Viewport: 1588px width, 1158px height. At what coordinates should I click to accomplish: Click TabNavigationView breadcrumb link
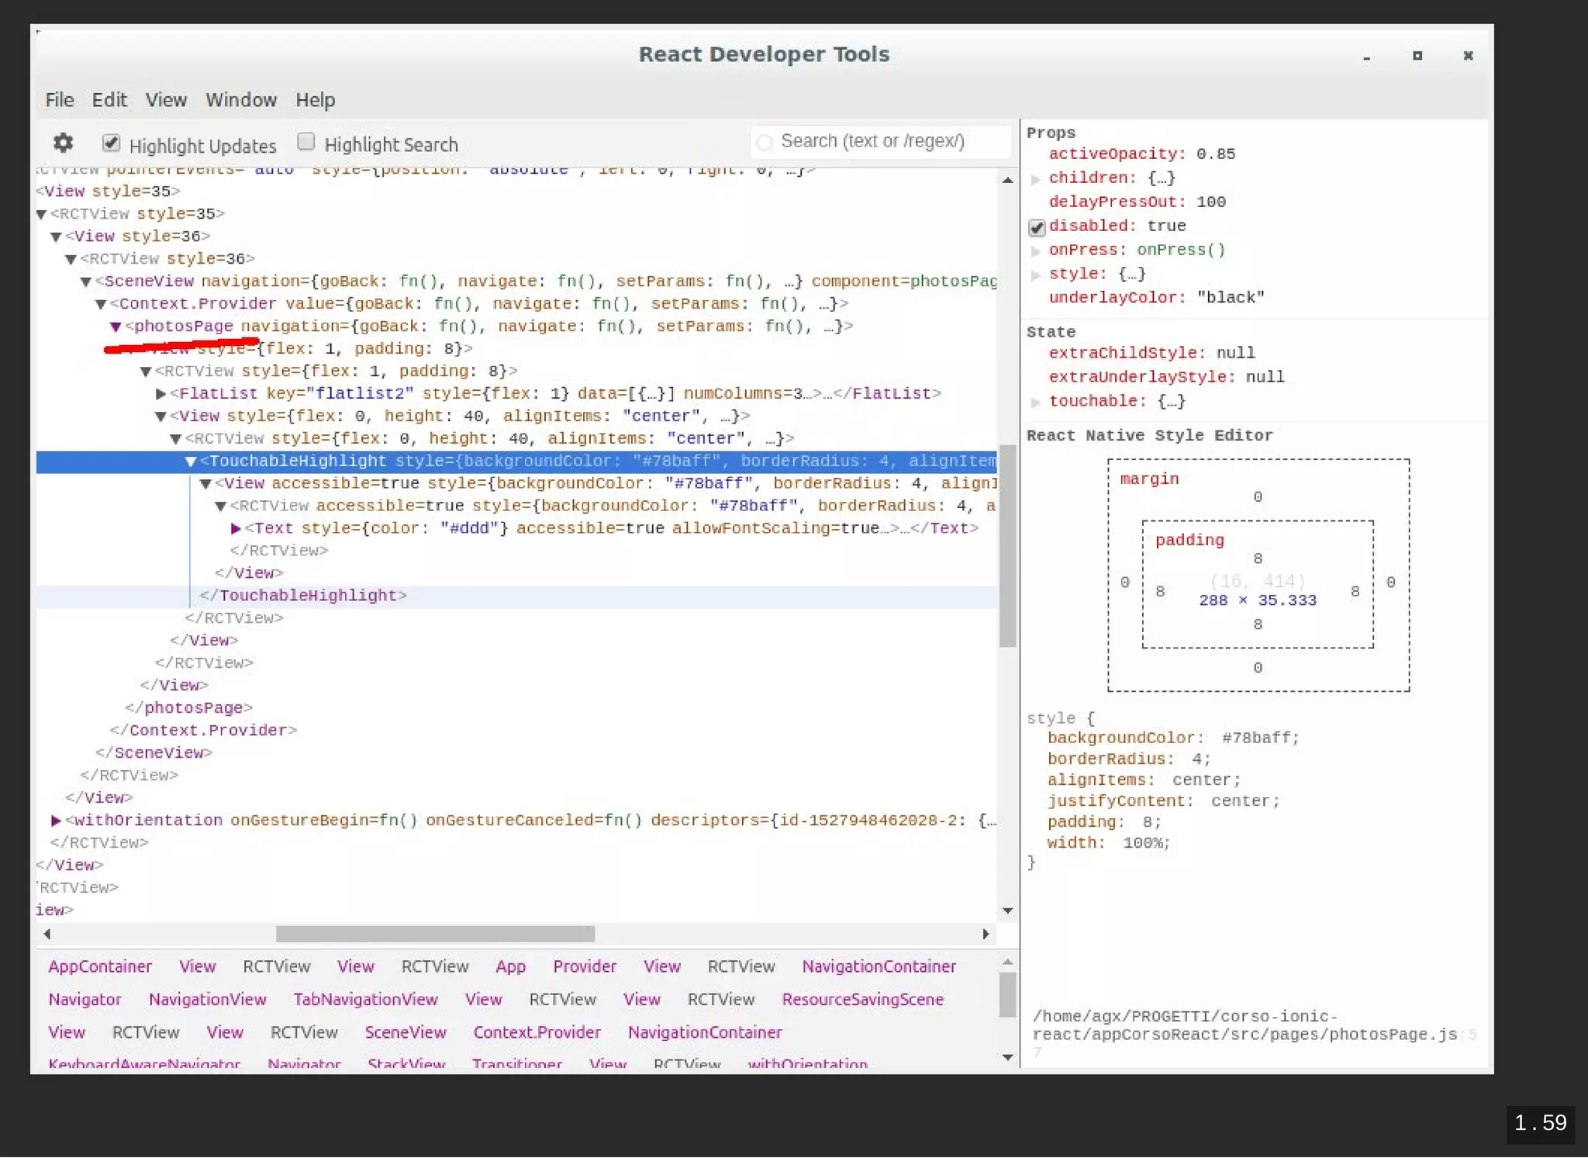(365, 1000)
